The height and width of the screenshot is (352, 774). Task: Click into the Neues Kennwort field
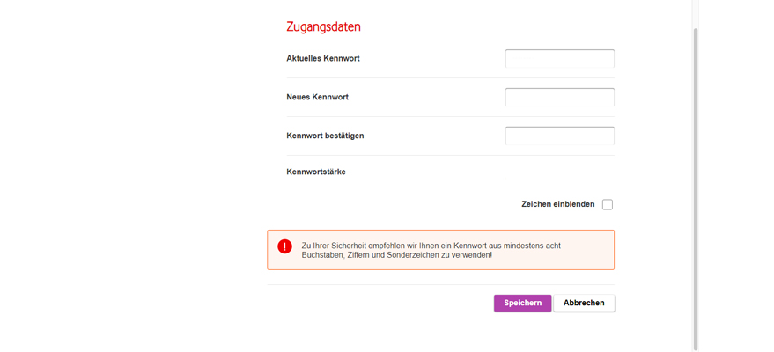[x=559, y=98]
